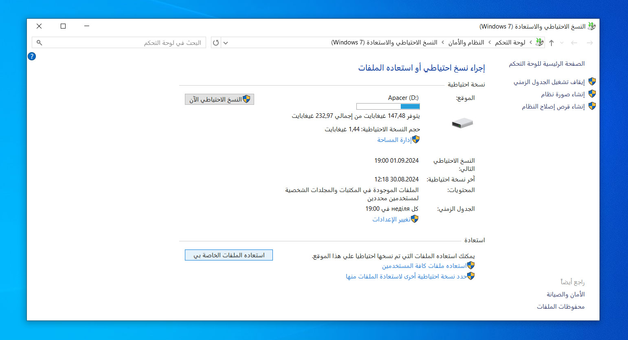The height and width of the screenshot is (340, 628).
Task: Go to النظام والأمان breadcrumb
Action: click(x=466, y=42)
